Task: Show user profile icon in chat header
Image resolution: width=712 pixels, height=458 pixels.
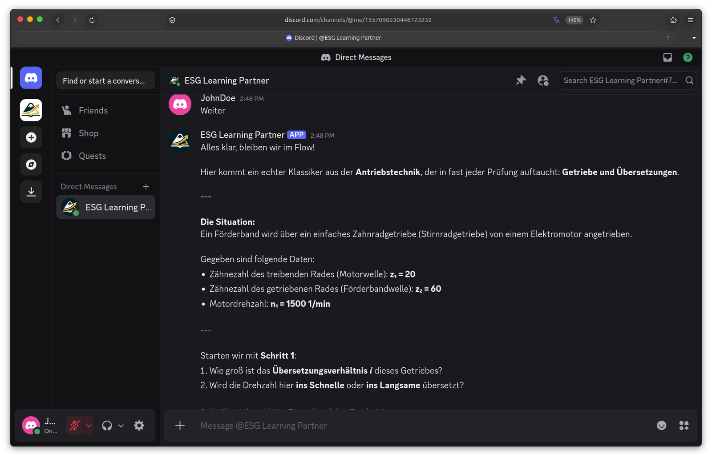Action: (543, 80)
